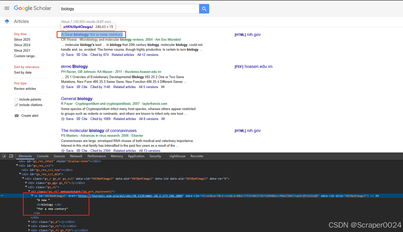Click the Google Scholar logo
Screen dimensions: 403x232
[x=32, y=8]
